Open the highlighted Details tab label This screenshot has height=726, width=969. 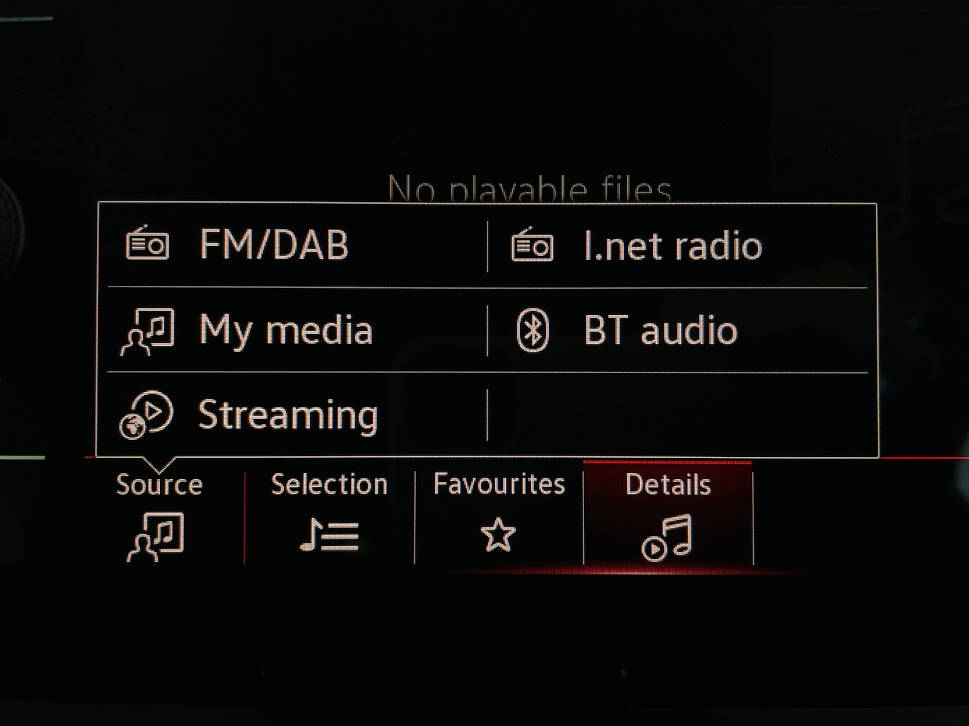click(668, 485)
